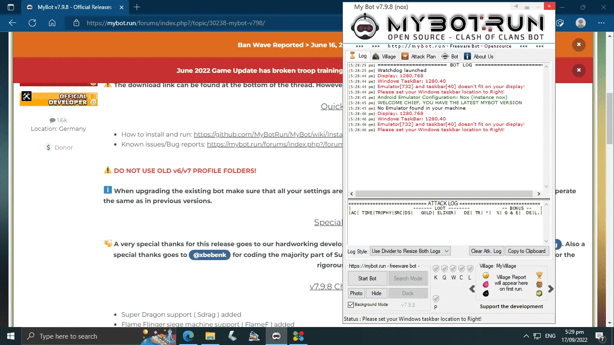Click the gold coin icon in village report

486,275
